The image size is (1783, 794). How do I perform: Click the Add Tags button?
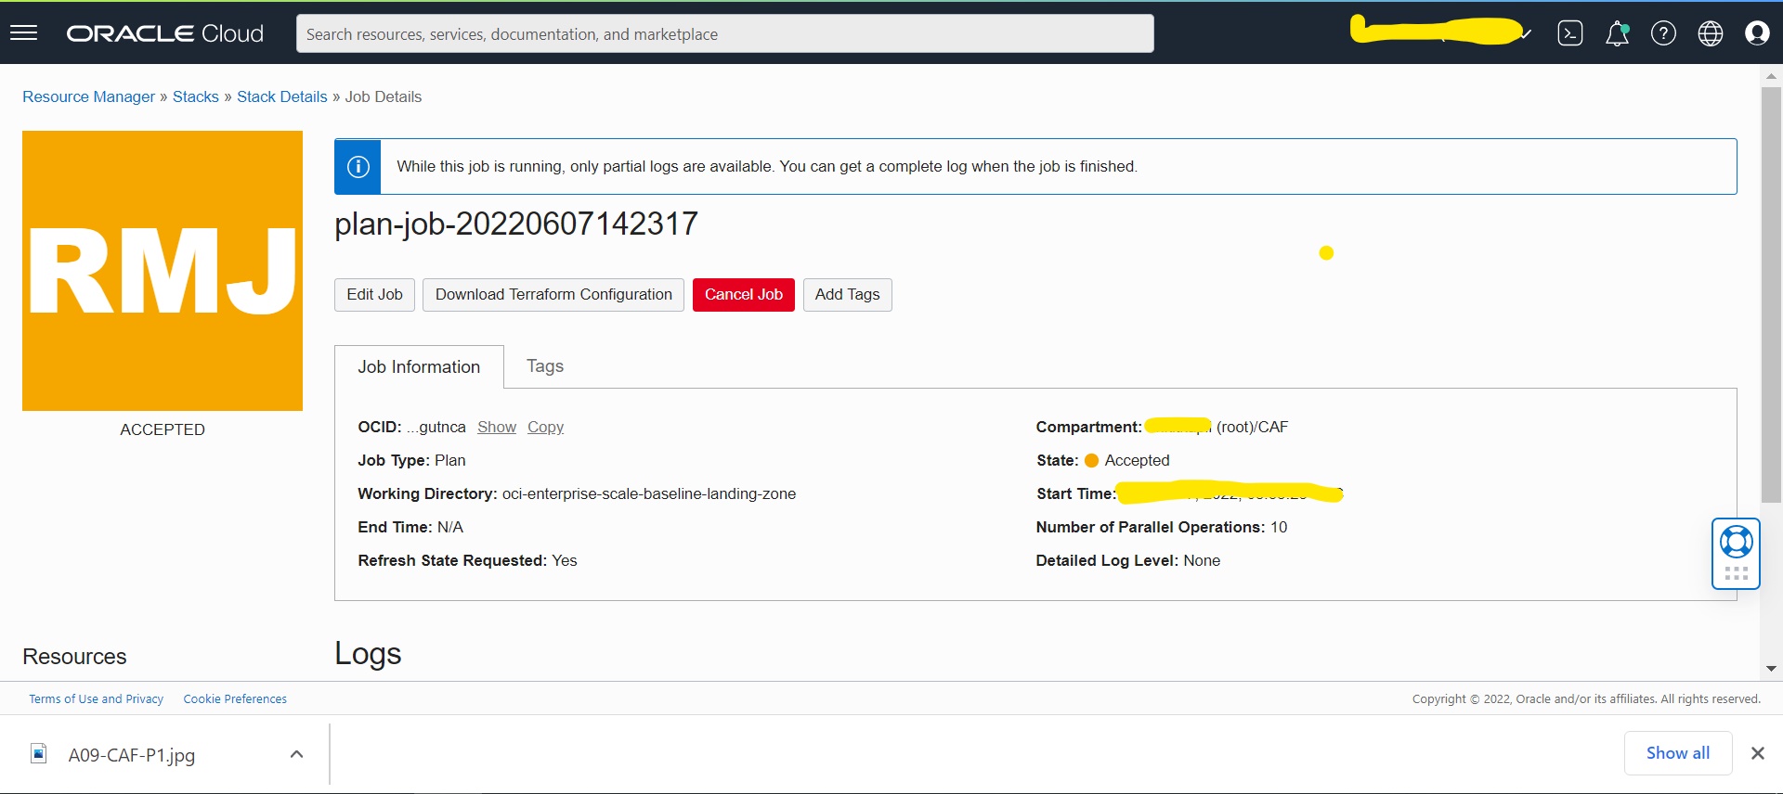[847, 295]
